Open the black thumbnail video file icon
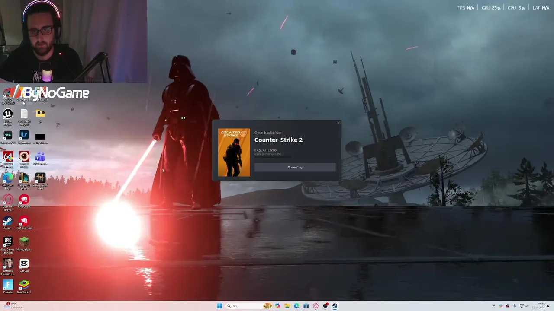Image resolution: width=554 pixels, height=311 pixels. [x=40, y=137]
